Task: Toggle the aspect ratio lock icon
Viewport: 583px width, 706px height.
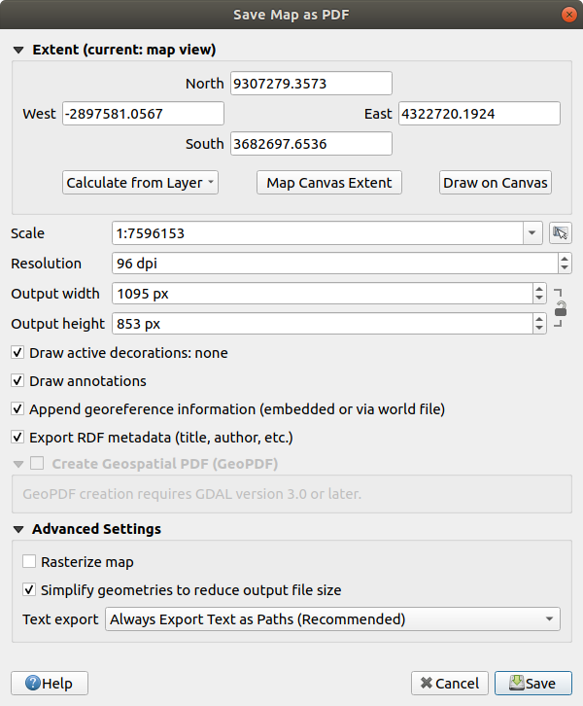Action: (561, 309)
